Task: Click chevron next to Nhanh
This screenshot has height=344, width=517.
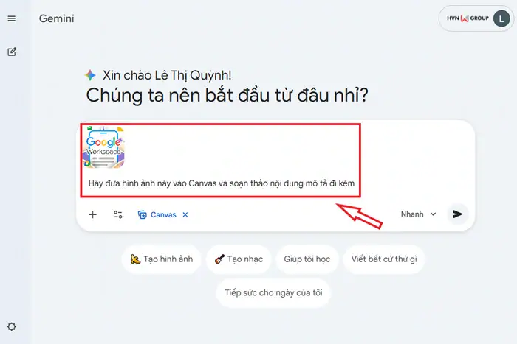Action: (434, 214)
